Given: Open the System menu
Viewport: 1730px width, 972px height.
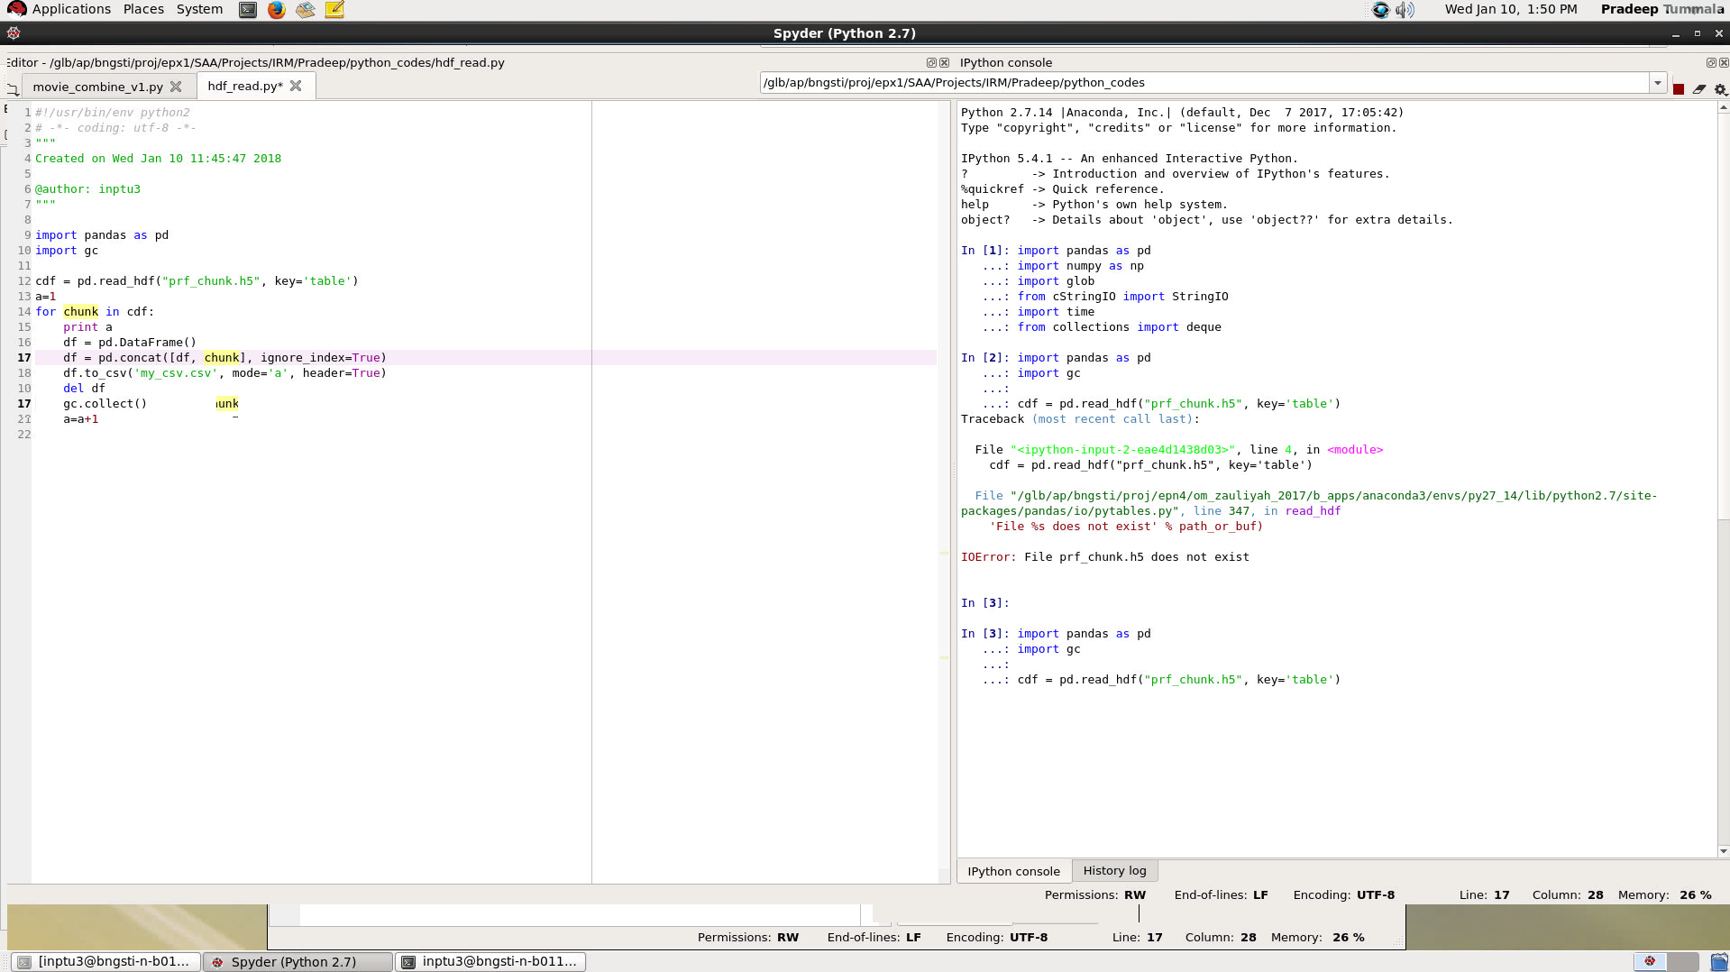Looking at the screenshot, I should click(x=199, y=9).
